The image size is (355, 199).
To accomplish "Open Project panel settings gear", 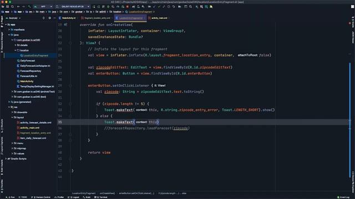I will click(50, 18).
